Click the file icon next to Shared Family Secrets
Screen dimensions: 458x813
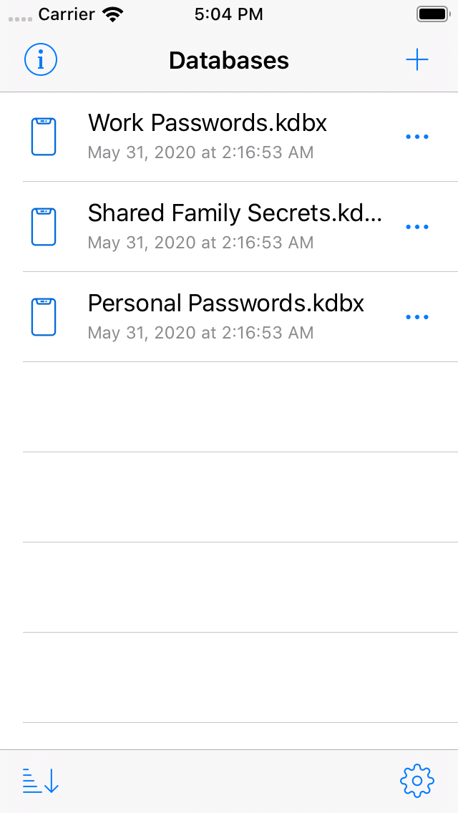(45, 225)
